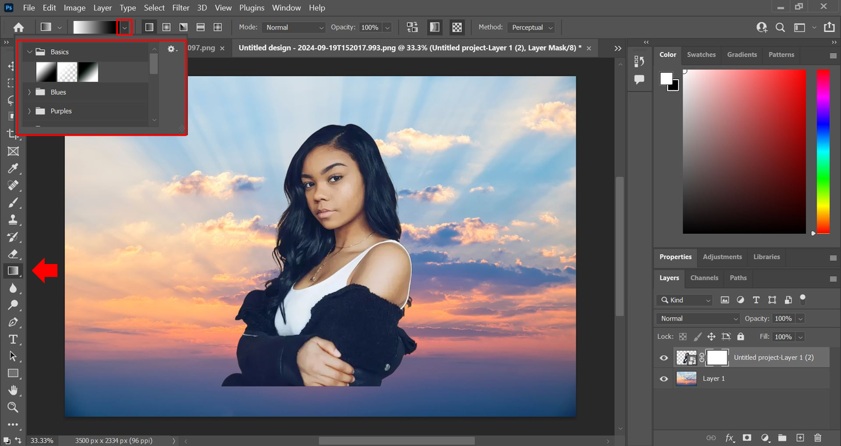
Task: Click the rainbow hue slider strip
Action: 823,150
